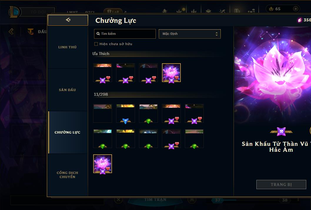Select the blue gem boom thumbnail
Viewport: 311px width, 210px height.
(125, 113)
